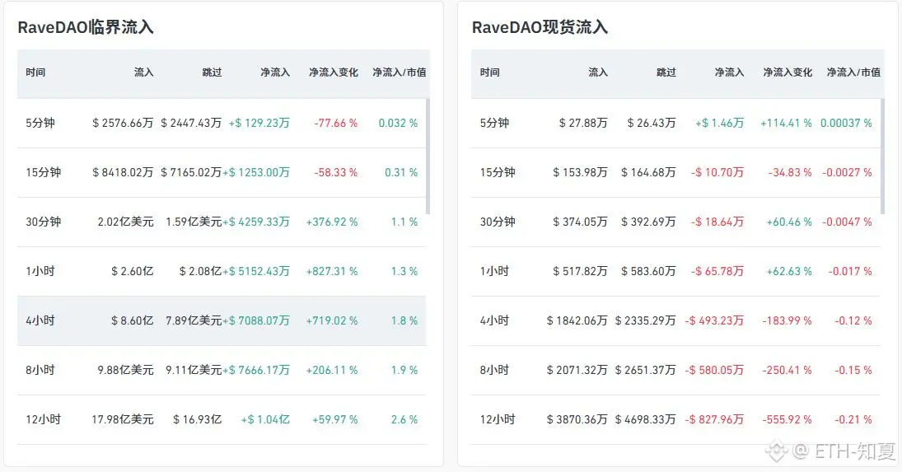Viewport: 902px width, 472px height.
Task: Click the +719.02 % change value
Action: coord(332,320)
